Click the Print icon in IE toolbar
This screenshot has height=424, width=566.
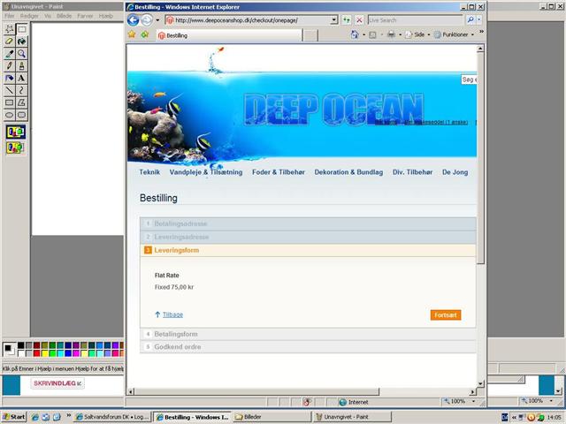[391, 34]
